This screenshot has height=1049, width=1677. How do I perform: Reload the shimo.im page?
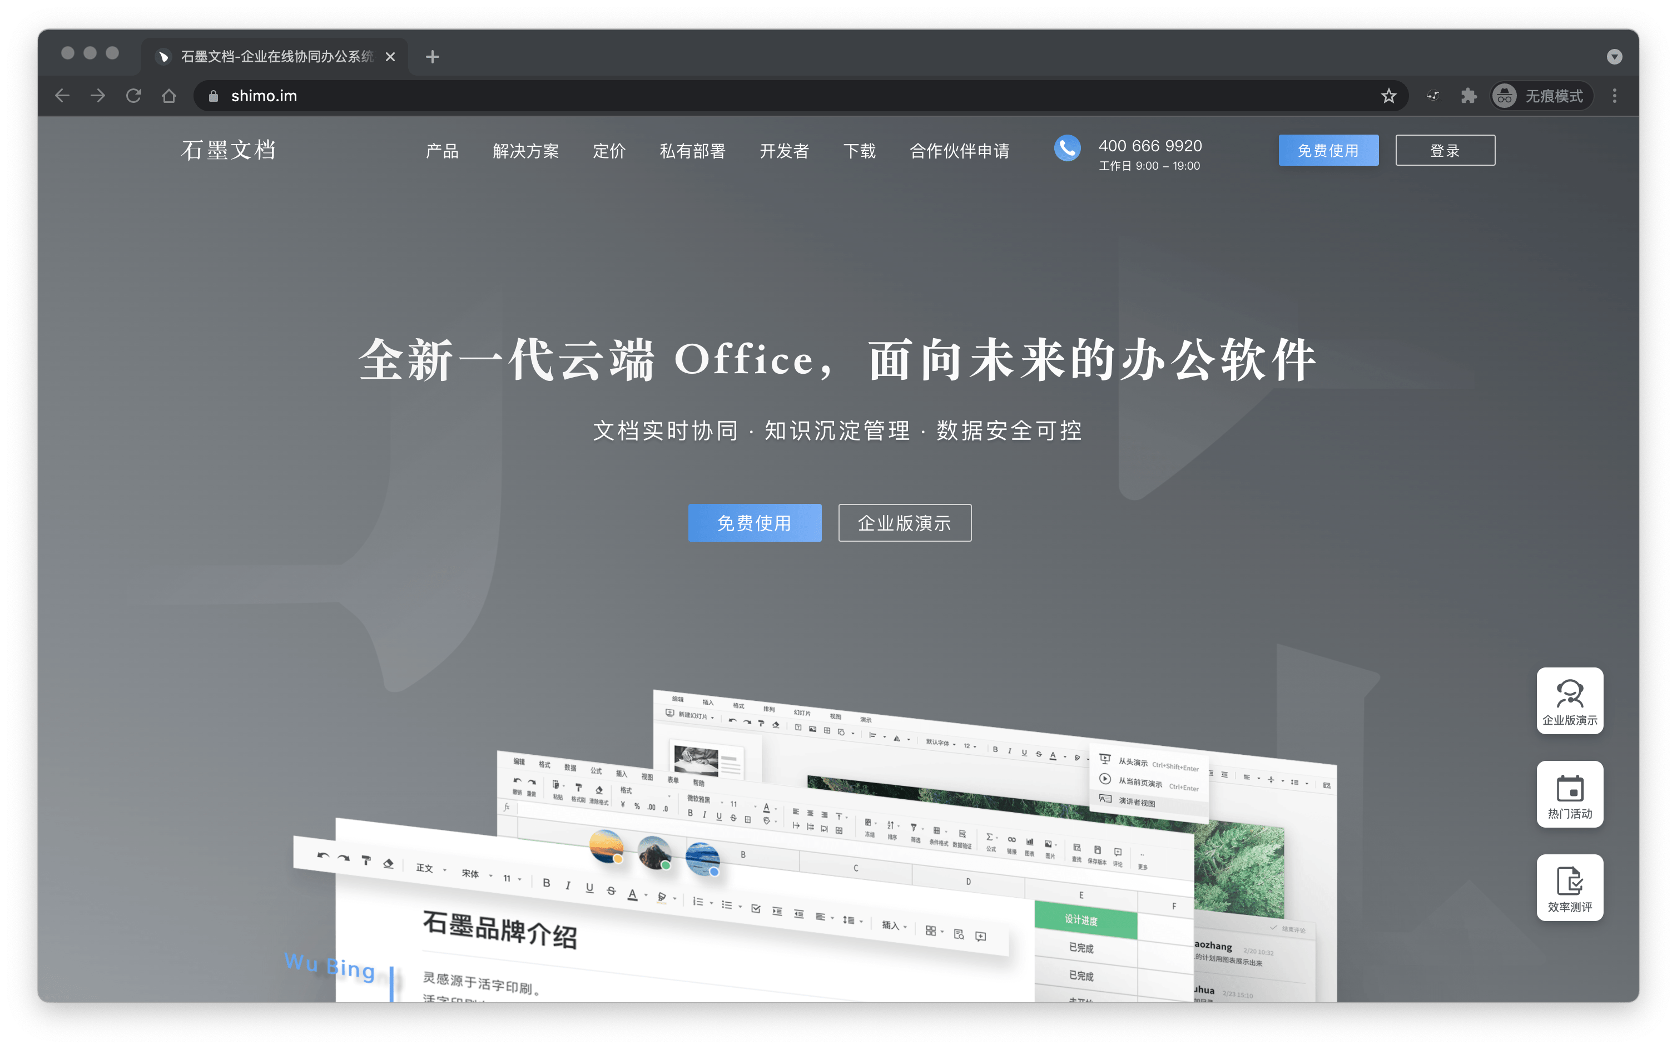[134, 96]
